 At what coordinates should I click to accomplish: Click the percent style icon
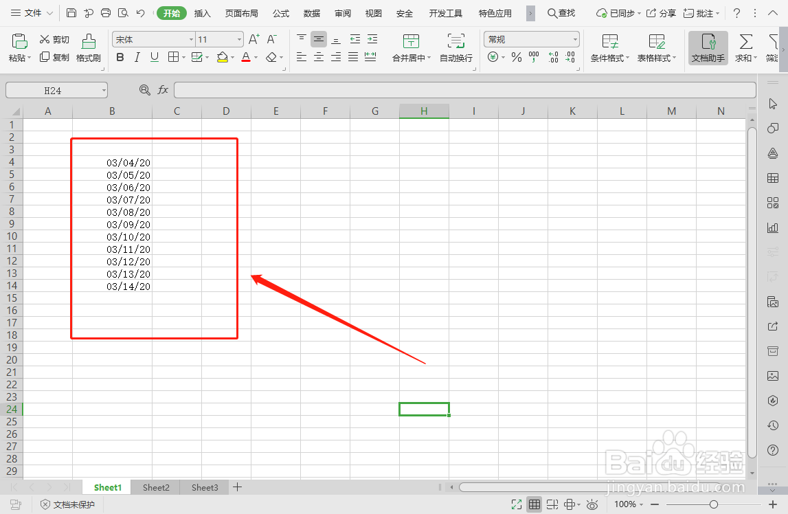coord(516,57)
